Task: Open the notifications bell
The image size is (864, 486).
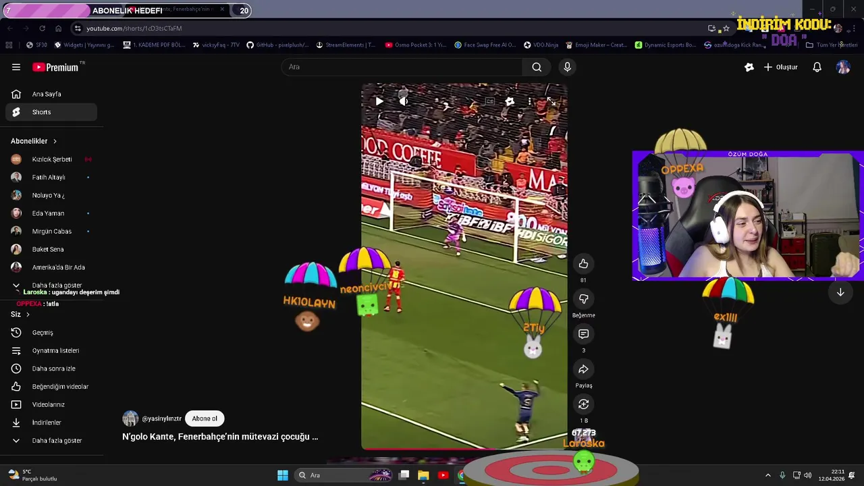Action: pyautogui.click(x=817, y=67)
